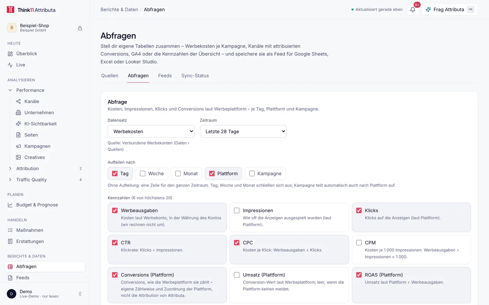Click the Abfragen table icon in sidebar
Screen dimensions: 489x305
pyautogui.click(x=10, y=267)
